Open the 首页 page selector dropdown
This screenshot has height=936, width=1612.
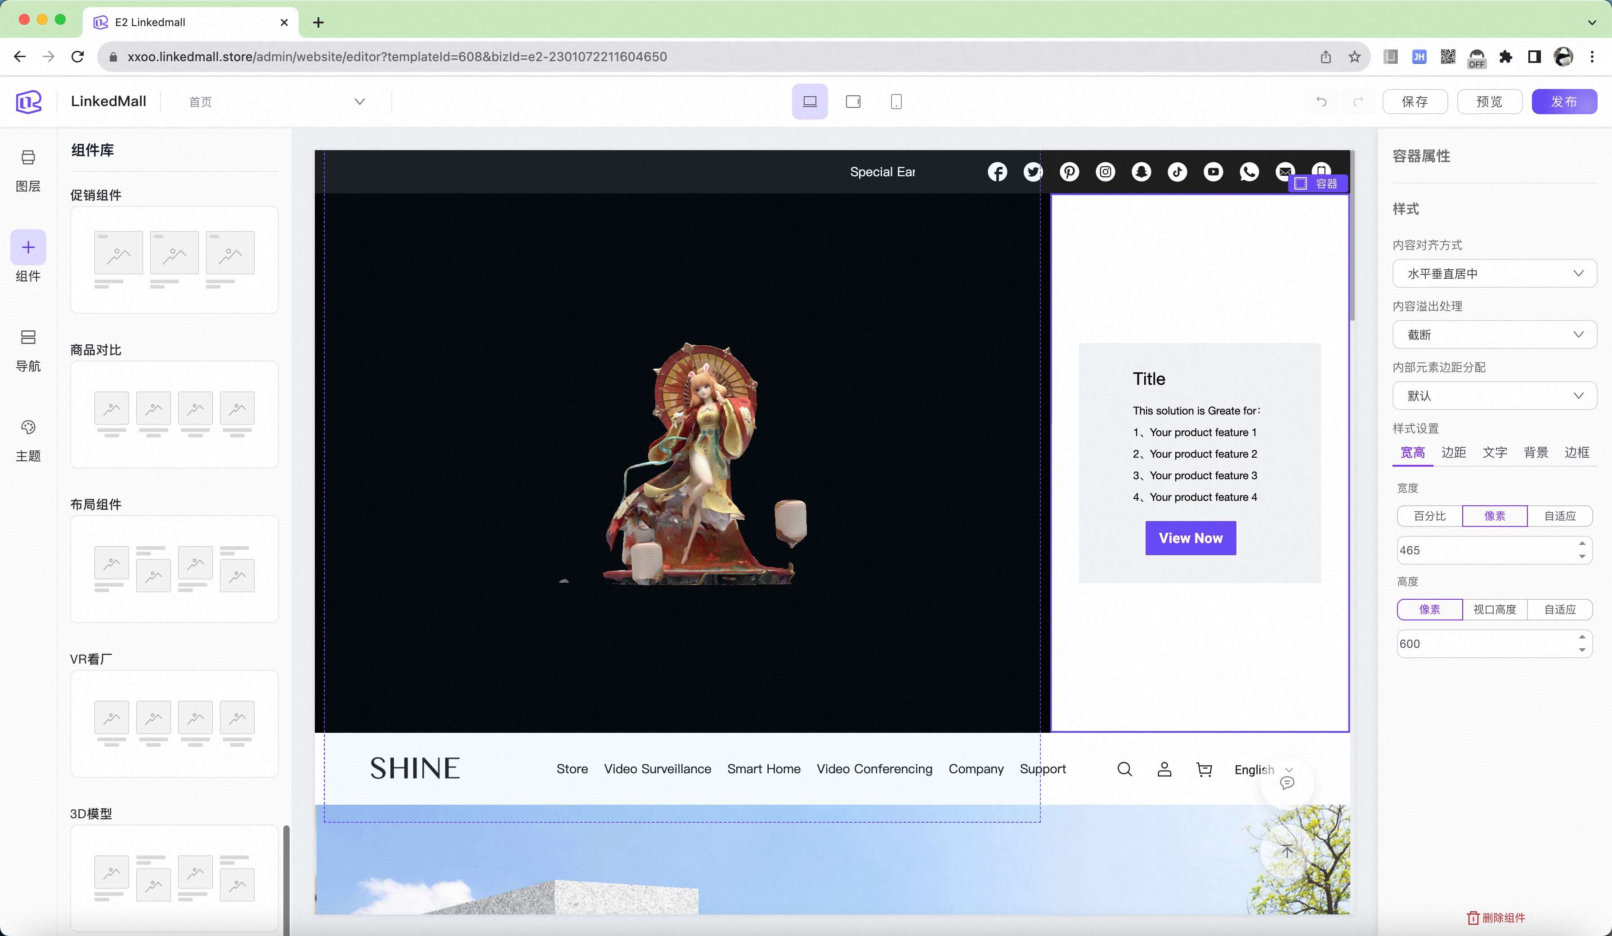(x=276, y=102)
